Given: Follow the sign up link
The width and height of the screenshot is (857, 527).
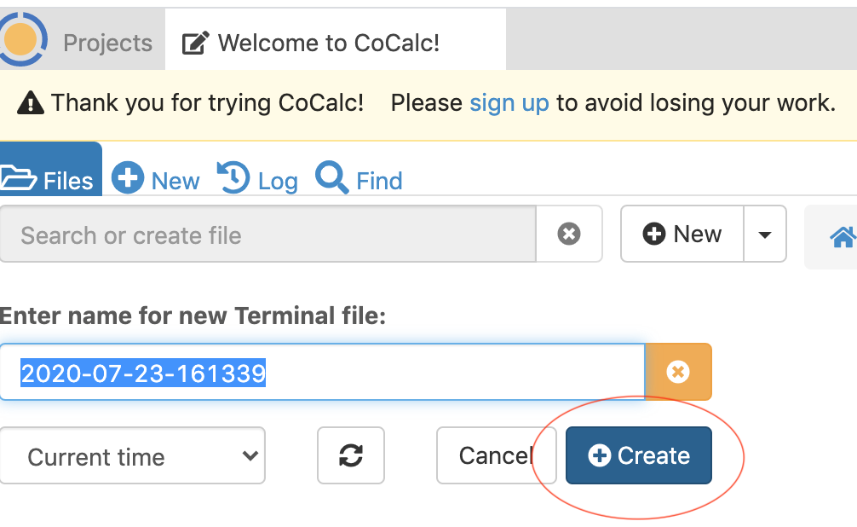Looking at the screenshot, I should [x=509, y=103].
